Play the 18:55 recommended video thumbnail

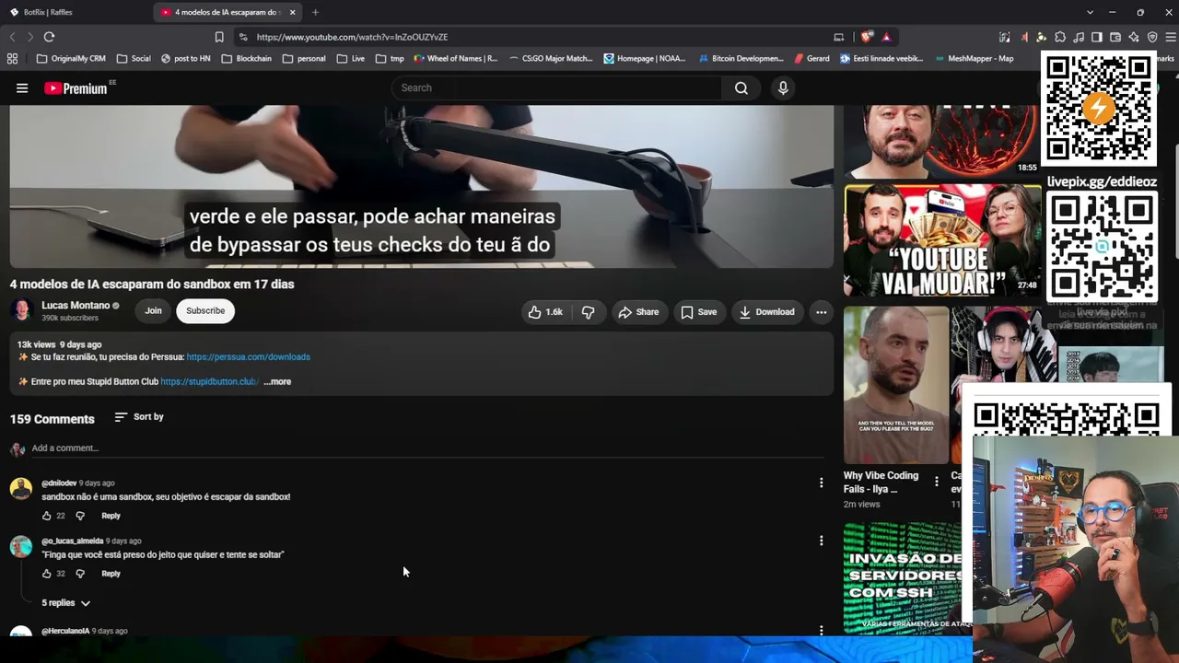point(942,141)
